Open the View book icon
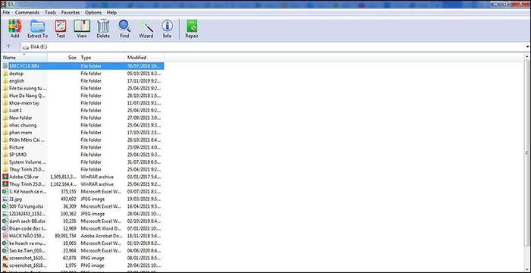Screen dimensions: 531x273 [82, 26]
